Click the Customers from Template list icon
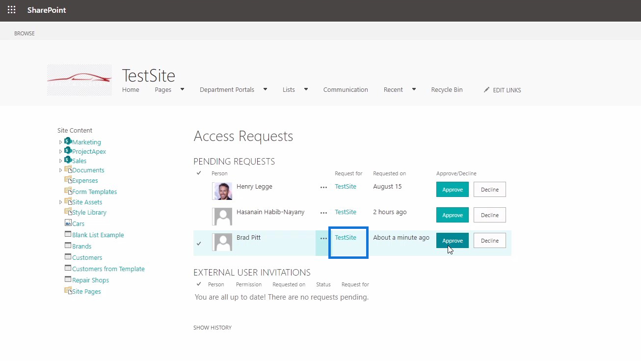The width and height of the screenshot is (641, 361). tap(68, 268)
